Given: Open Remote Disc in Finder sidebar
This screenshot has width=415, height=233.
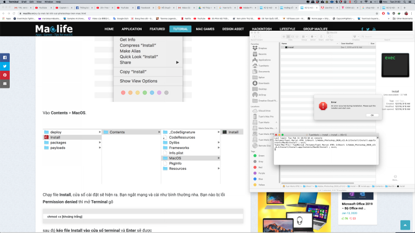Looking at the screenshot, I should point(262,146).
